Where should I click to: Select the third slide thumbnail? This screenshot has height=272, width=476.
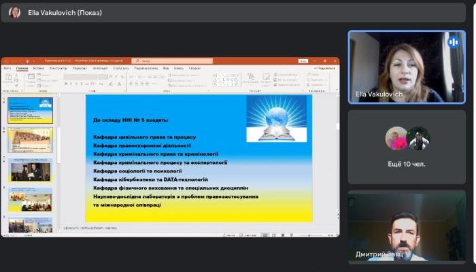(30, 170)
